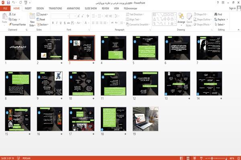Click the Save icon in quick access toolbar
The height and width of the screenshot is (160, 241).
tap(8, 3)
